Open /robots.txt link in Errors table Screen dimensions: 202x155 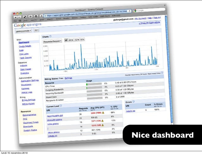click(131, 111)
